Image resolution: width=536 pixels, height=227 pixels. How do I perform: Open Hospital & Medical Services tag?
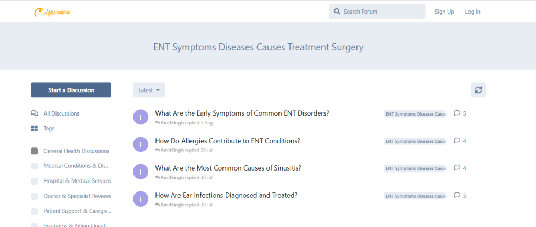(77, 181)
